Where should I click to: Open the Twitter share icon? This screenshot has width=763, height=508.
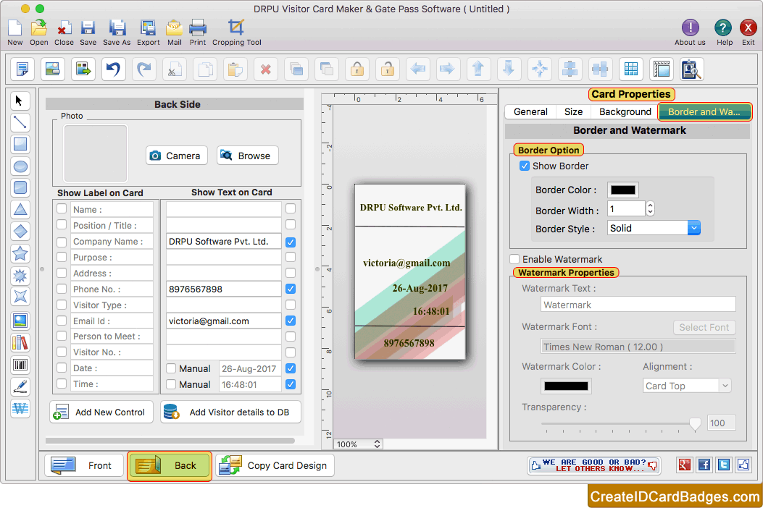point(724,465)
